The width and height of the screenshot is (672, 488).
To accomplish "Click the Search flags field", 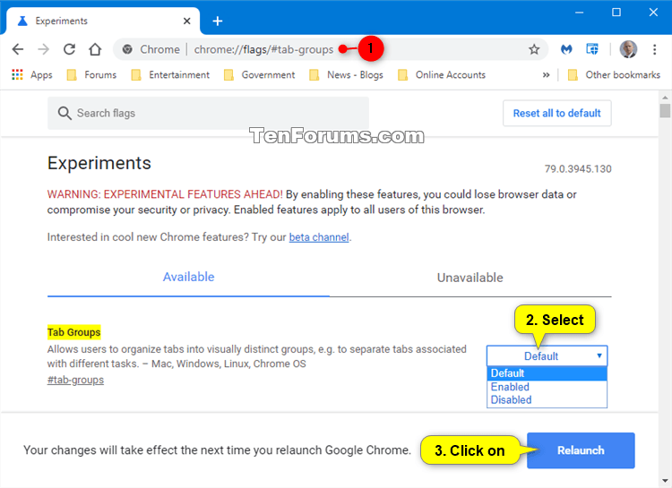I will point(208,113).
